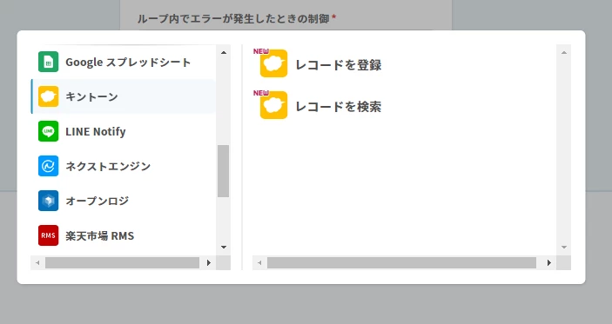The height and width of the screenshot is (324, 612).
Task: Click the service list's down scroll arrow
Action: tap(224, 247)
